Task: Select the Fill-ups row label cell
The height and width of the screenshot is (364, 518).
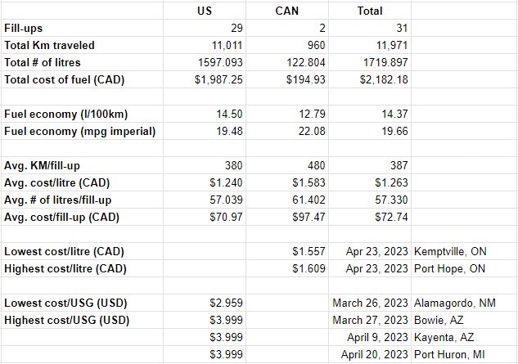Action: click(82, 28)
